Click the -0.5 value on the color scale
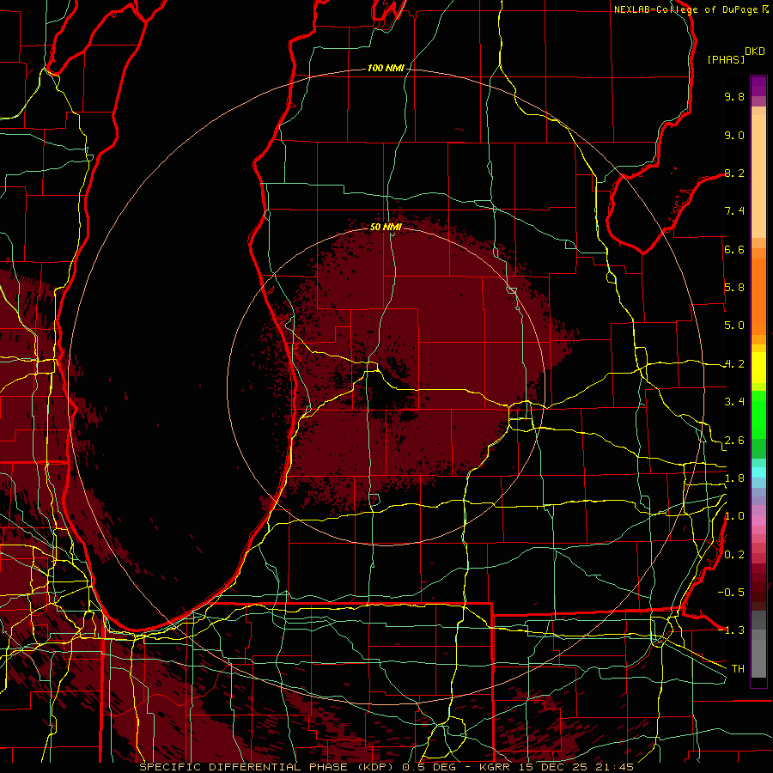Image resolution: width=773 pixels, height=773 pixels. coord(731,592)
